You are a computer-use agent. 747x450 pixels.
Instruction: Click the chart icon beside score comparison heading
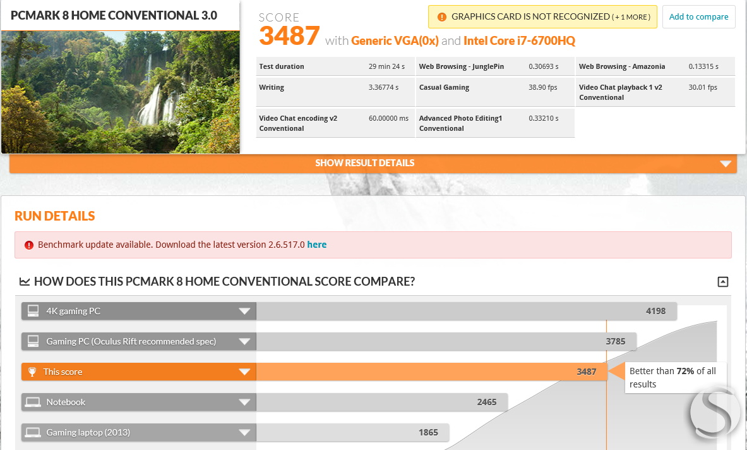[24, 282]
